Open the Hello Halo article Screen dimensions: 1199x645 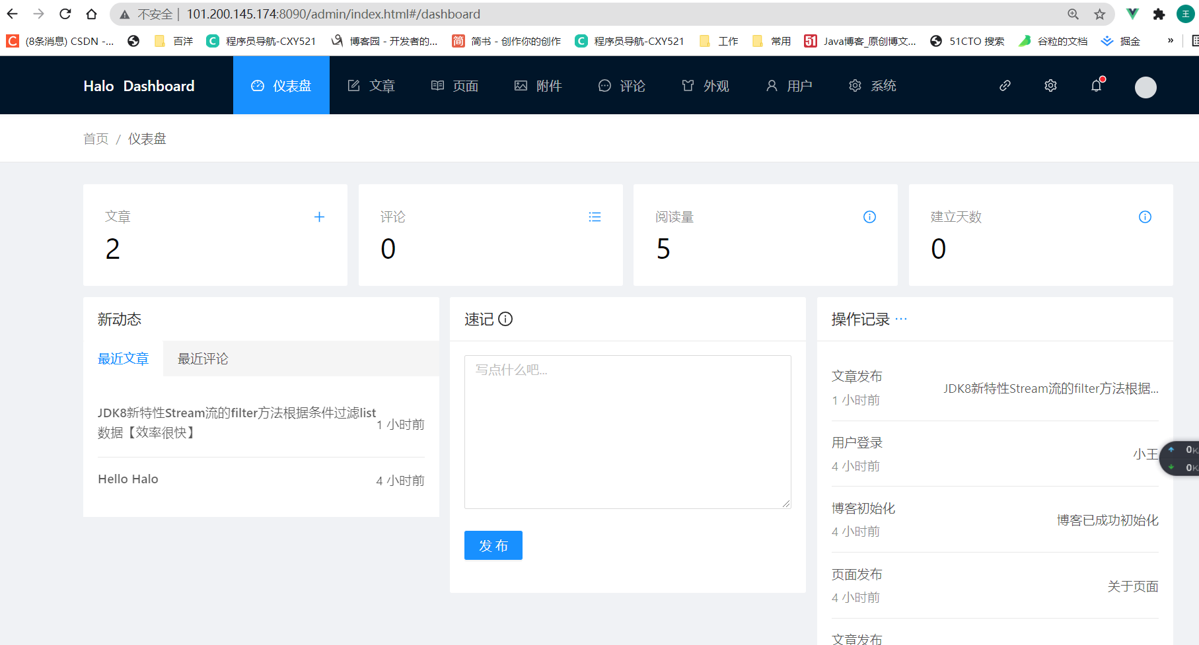tap(128, 479)
